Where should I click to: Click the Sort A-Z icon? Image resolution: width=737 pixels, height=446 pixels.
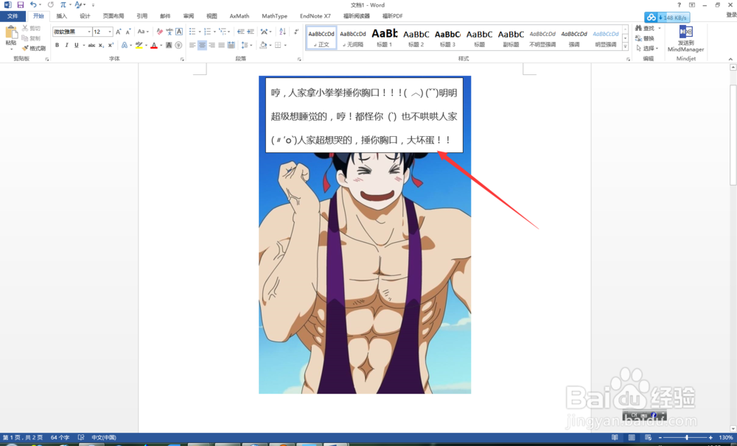(282, 32)
